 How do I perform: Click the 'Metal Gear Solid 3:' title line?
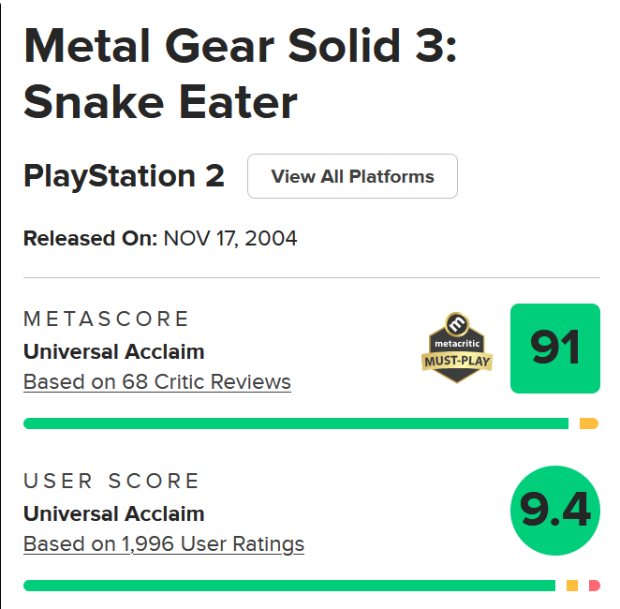241,45
